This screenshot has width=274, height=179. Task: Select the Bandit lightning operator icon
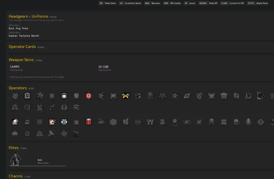pos(125,122)
